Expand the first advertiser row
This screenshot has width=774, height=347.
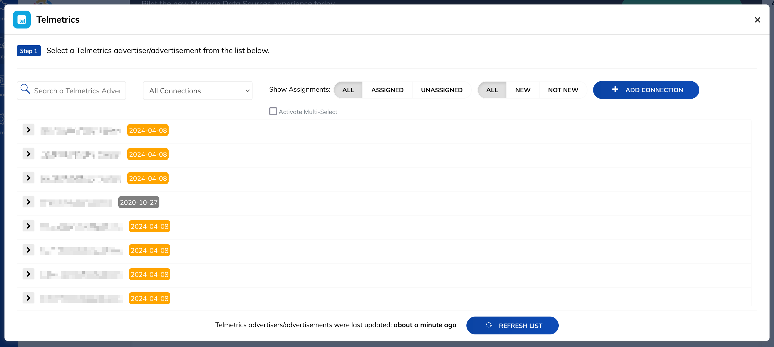(29, 130)
